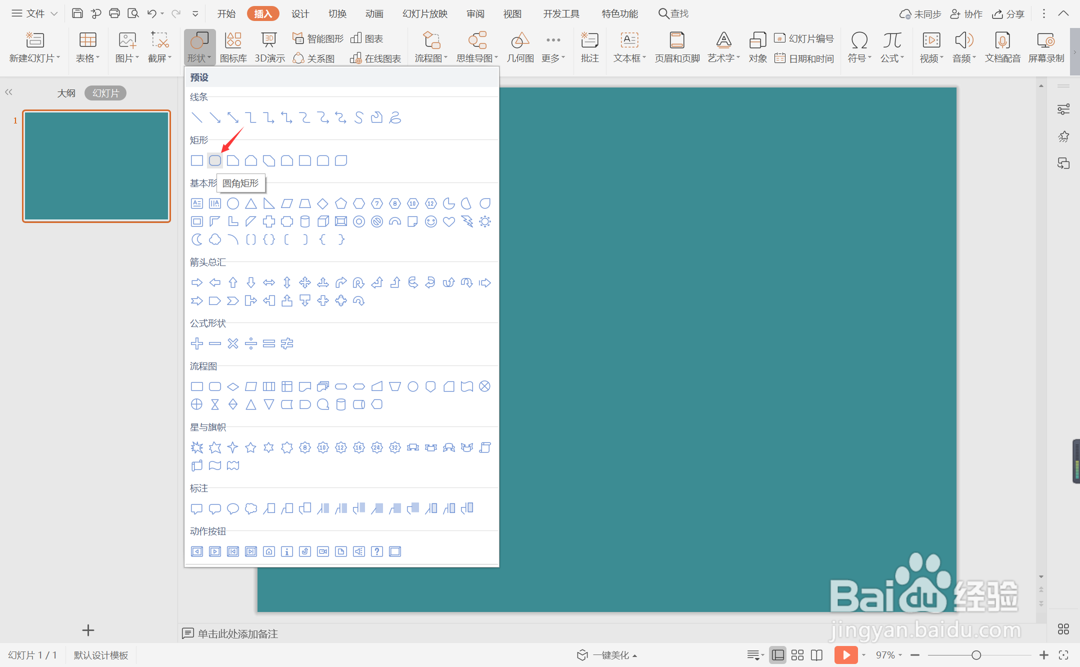Pick the plus formula shape
1080x667 pixels.
click(197, 343)
